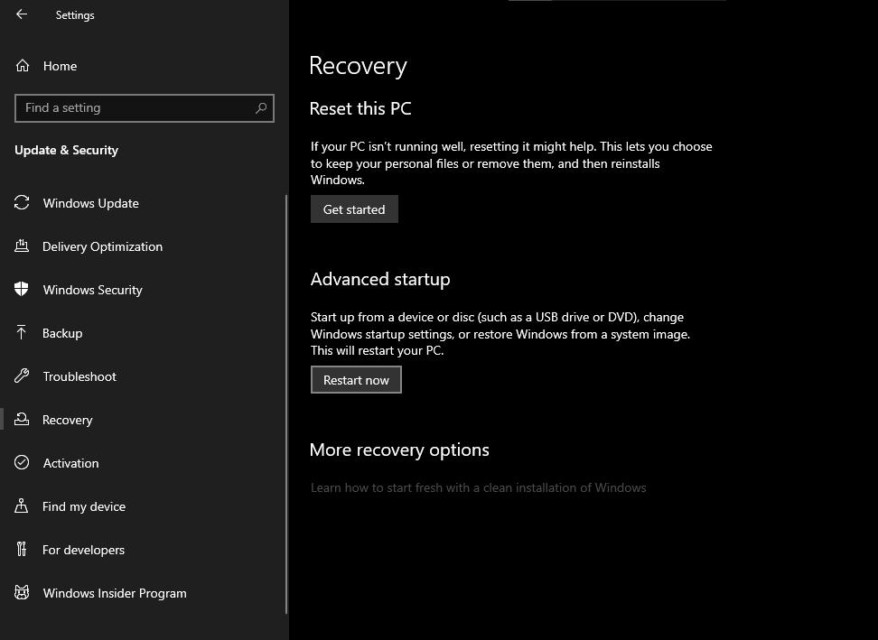Click the Troubleshoot wrench icon

click(x=22, y=376)
